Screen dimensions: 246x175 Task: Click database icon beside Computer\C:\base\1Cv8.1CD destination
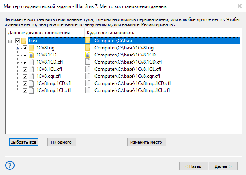coord(88,55)
